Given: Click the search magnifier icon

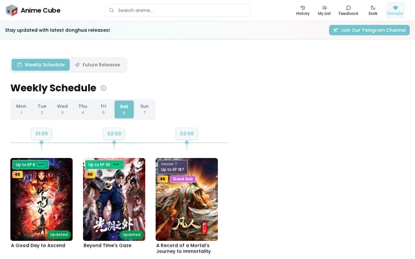Looking at the screenshot, I should click(112, 10).
